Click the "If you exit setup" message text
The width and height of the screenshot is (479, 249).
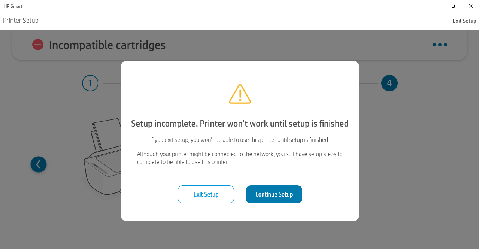coord(240,140)
